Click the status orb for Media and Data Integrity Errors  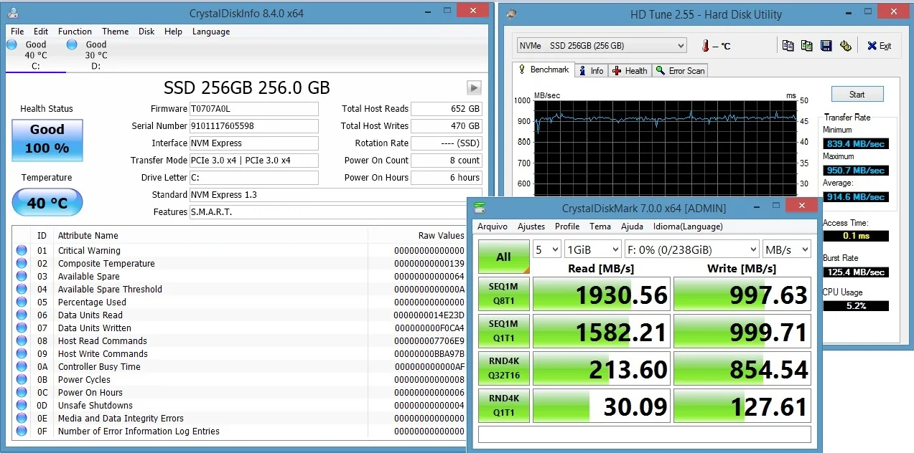coord(22,419)
